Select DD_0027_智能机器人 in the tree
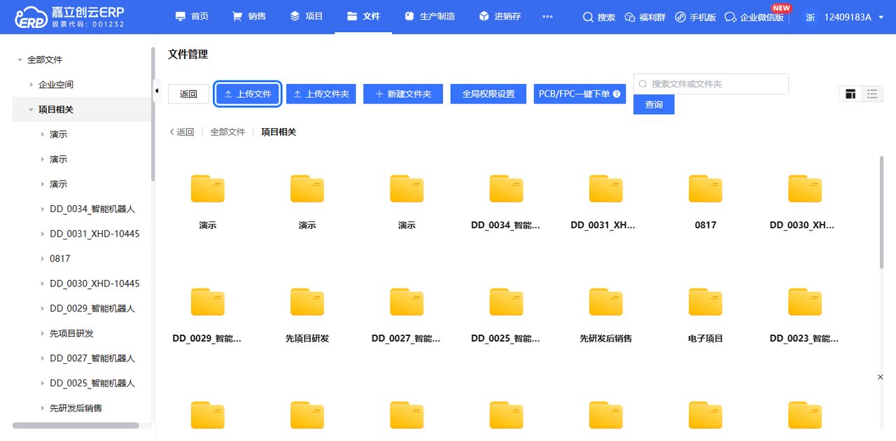The image size is (896, 441). pyautogui.click(x=92, y=358)
